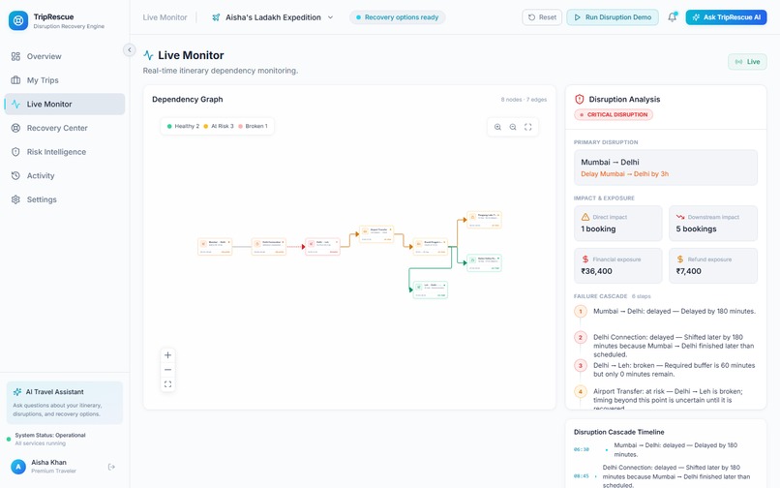
Task: Click the Dependency Graph heading
Action: (x=188, y=99)
